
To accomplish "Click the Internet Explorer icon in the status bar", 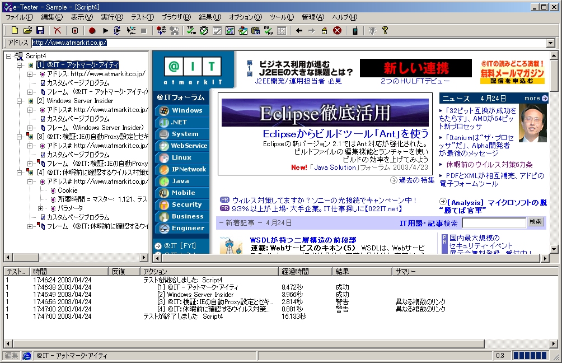I will click(27, 356).
